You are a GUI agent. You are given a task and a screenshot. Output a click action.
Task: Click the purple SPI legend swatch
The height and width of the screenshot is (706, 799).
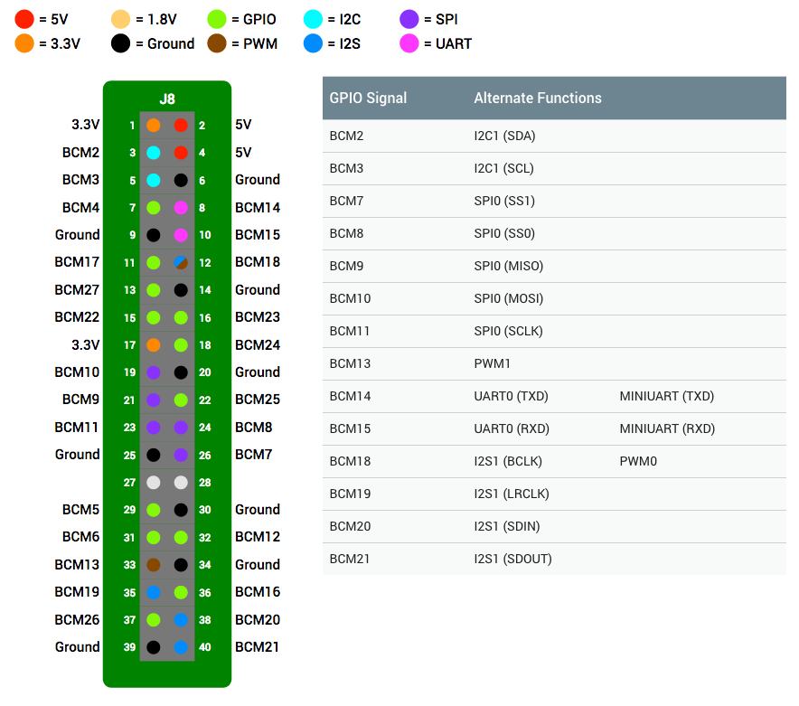[409, 19]
